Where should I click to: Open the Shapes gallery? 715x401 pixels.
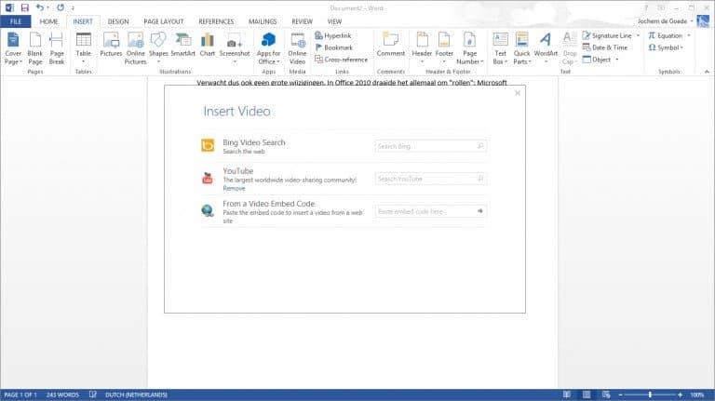click(x=158, y=48)
